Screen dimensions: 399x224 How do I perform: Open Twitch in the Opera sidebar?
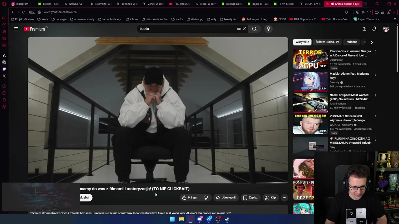[x=4, y=69]
